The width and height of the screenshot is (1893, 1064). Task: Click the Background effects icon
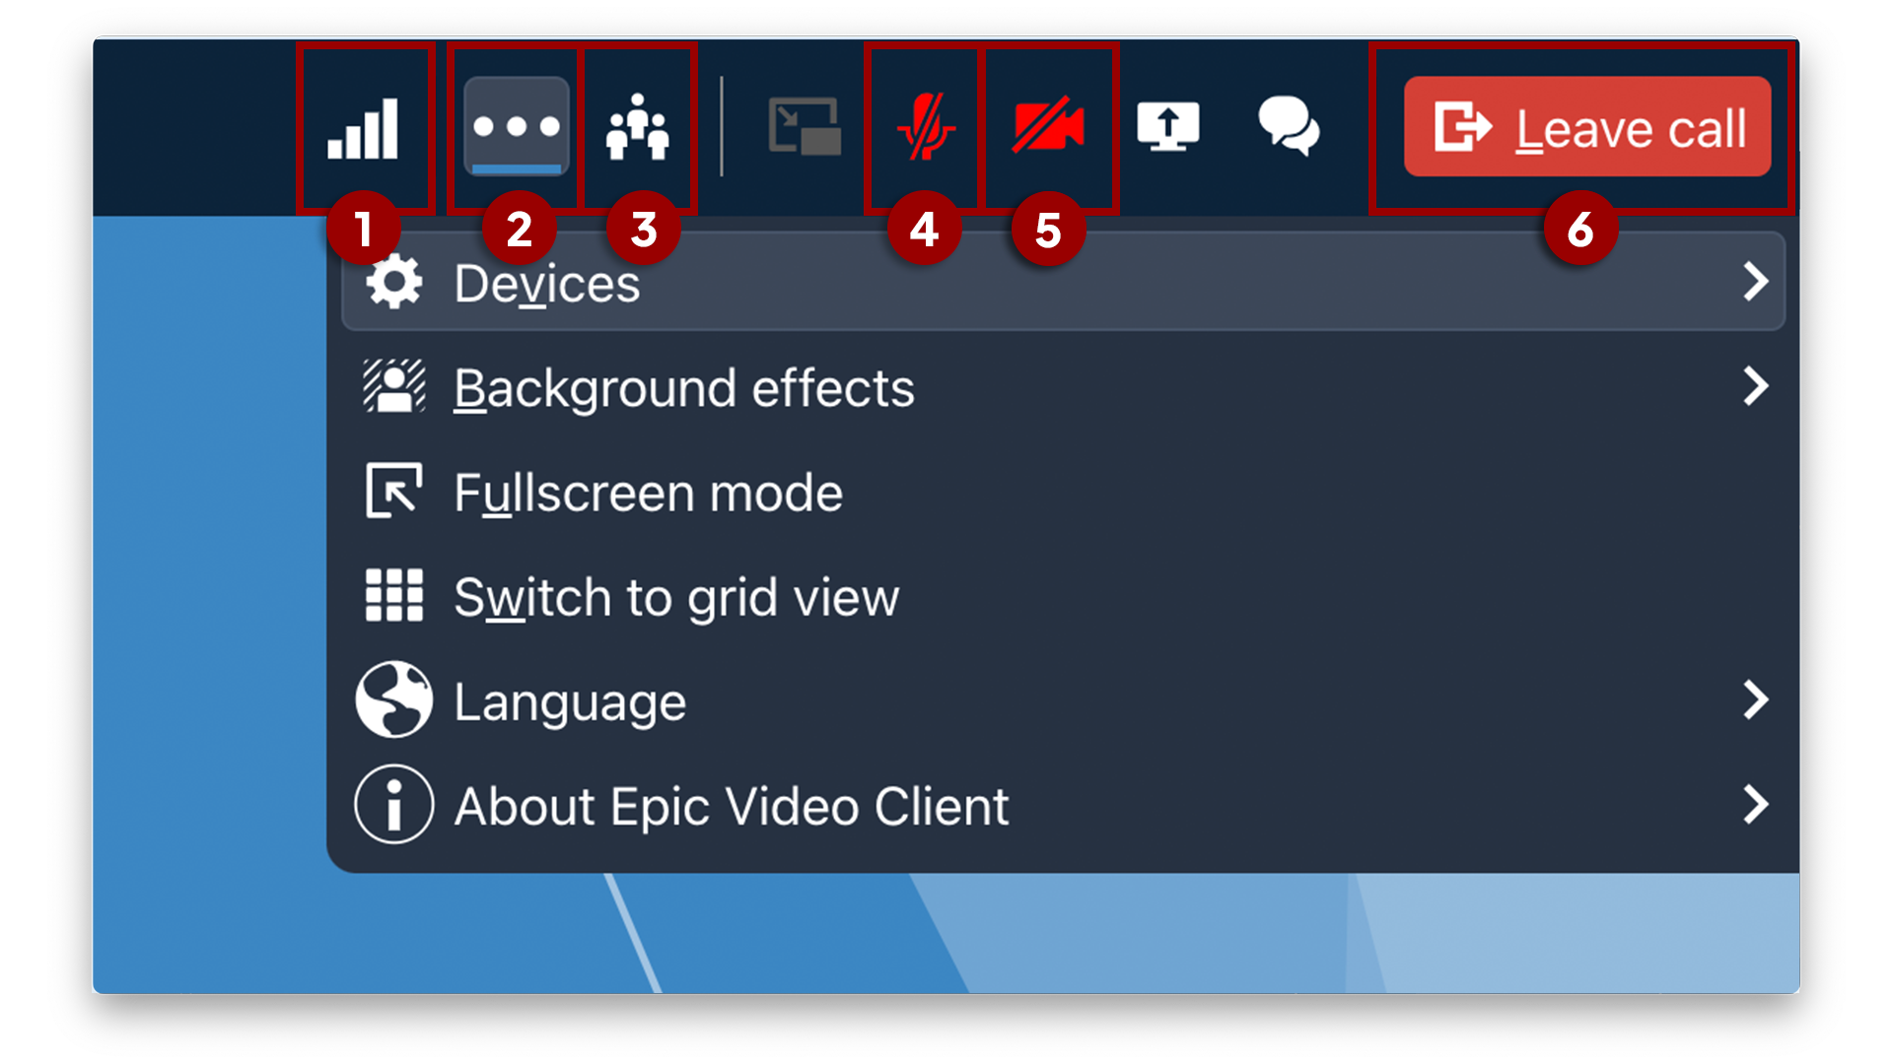392,388
